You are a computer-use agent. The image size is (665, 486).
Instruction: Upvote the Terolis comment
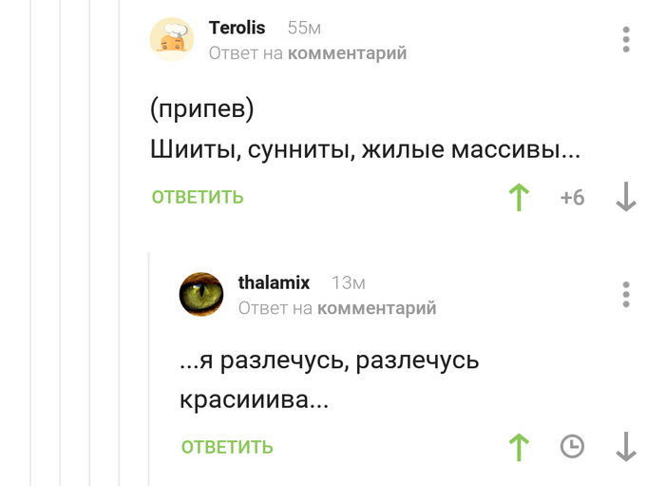[x=519, y=198]
